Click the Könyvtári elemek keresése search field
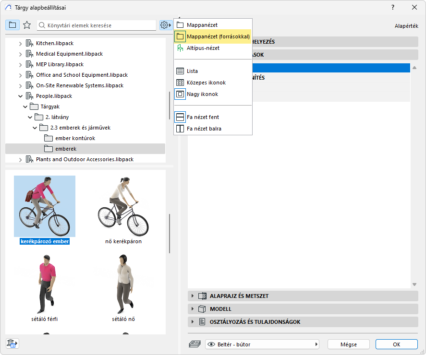 [x=96, y=25]
